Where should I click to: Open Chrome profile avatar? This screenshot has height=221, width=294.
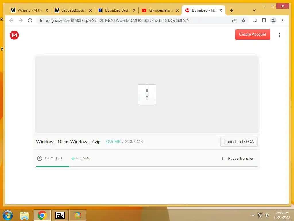[273, 20]
